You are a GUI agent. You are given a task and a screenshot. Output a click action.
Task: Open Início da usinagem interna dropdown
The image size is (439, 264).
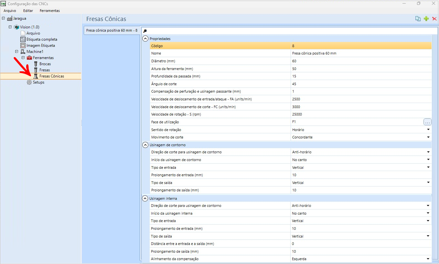pos(428,213)
